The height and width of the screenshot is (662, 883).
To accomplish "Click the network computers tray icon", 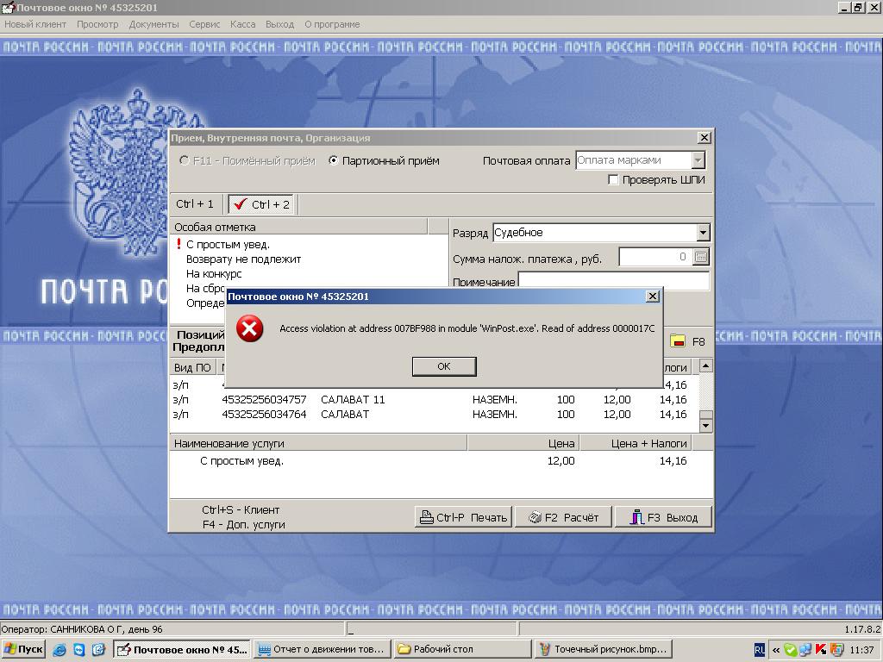I will (805, 650).
